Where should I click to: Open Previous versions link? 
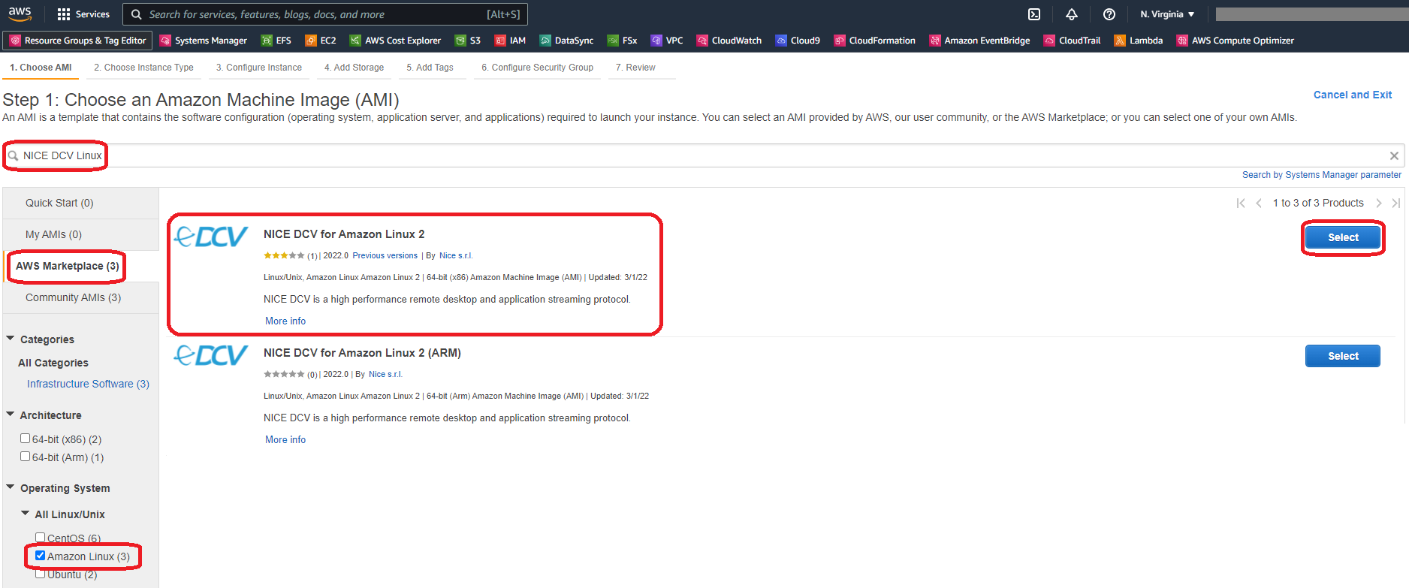pos(385,255)
